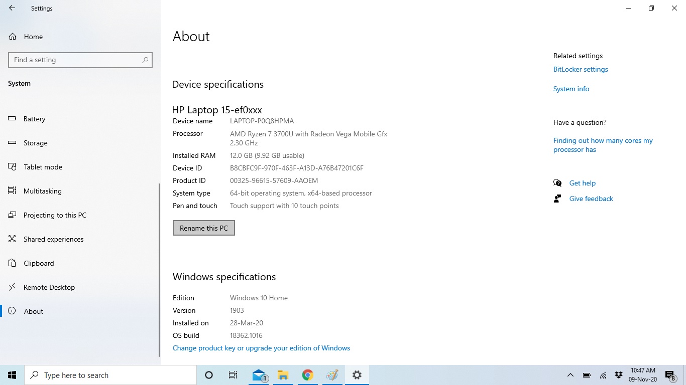The width and height of the screenshot is (686, 385).
Task: Open the System info link
Action: [571, 89]
